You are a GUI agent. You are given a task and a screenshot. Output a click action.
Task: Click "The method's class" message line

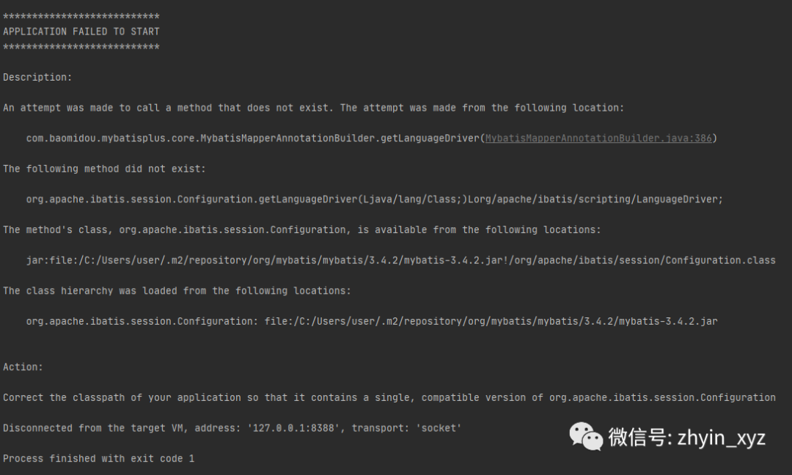tap(301, 229)
